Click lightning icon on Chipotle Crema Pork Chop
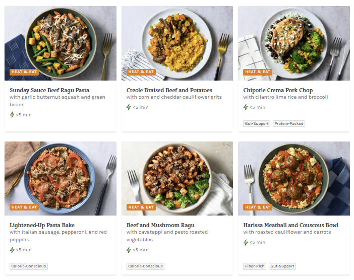 [246, 107]
